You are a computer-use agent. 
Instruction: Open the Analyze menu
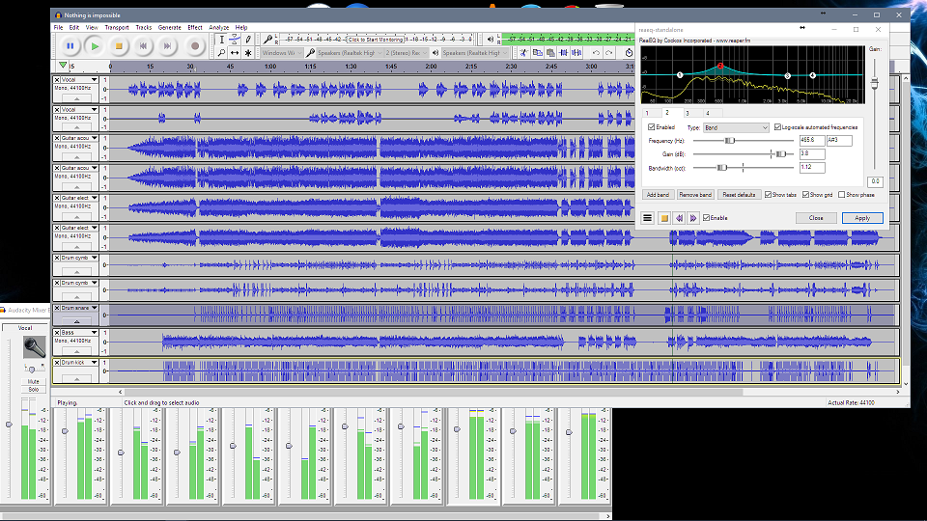[218, 27]
